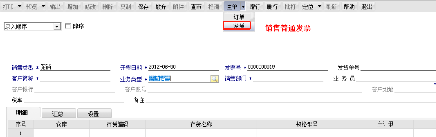Click the 修改 toolbar button

click(90, 7)
